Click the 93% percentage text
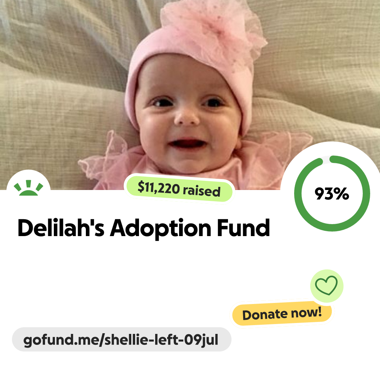The height and width of the screenshot is (380, 380). [x=332, y=194]
